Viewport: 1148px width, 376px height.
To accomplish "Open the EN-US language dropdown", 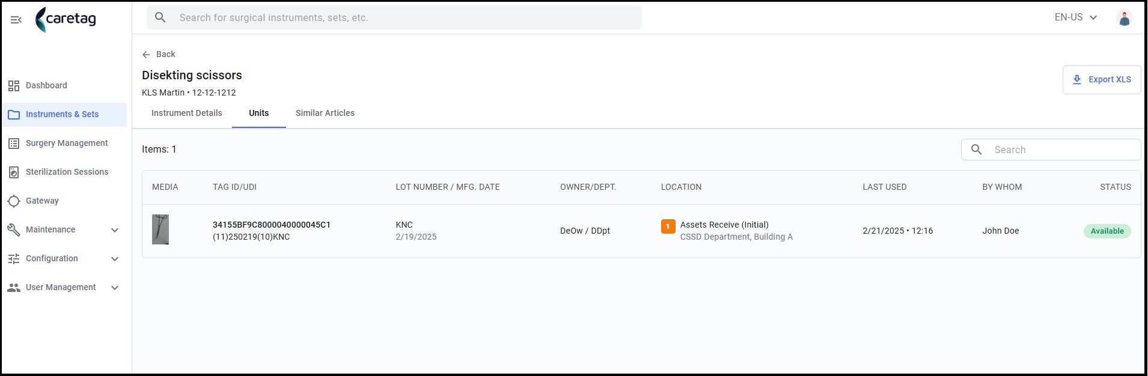I will (1076, 17).
